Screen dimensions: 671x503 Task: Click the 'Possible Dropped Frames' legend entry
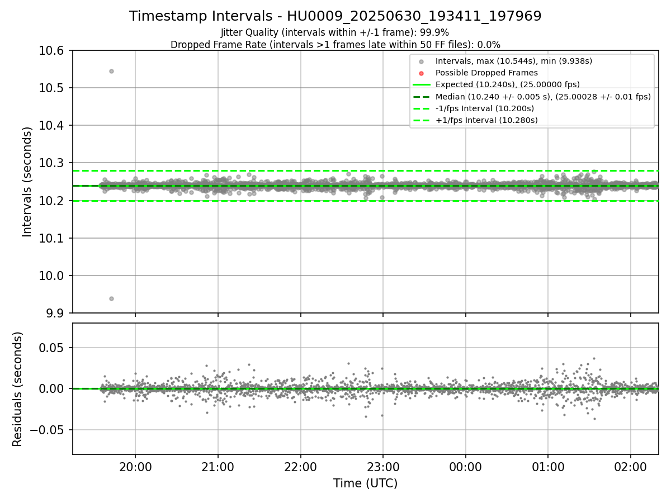tap(486, 73)
